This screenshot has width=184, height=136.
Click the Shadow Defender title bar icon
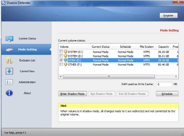point(4,3)
